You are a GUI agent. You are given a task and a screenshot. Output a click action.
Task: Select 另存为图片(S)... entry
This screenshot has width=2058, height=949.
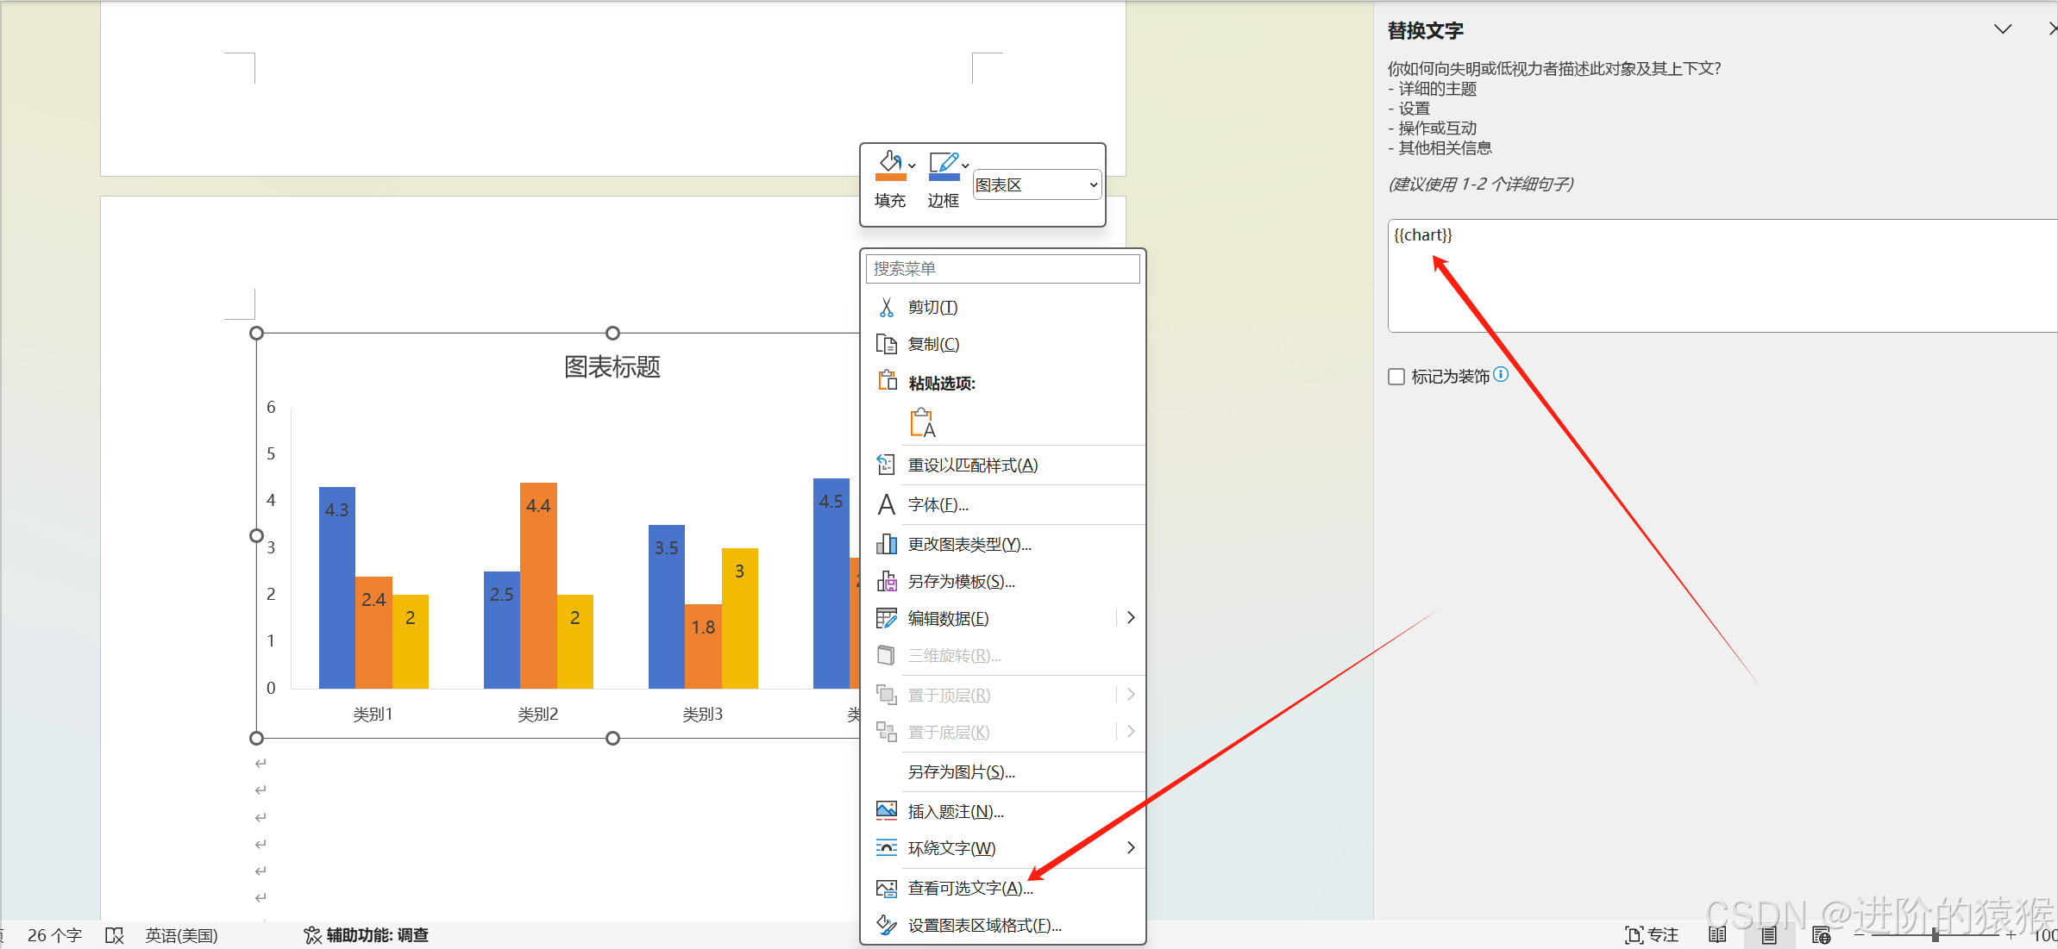1004,772
